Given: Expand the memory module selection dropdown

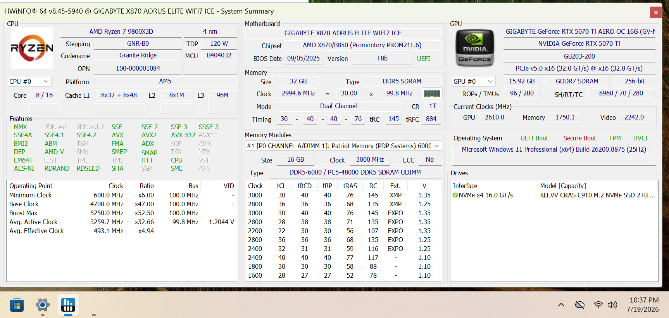Looking at the screenshot, I should (343, 146).
